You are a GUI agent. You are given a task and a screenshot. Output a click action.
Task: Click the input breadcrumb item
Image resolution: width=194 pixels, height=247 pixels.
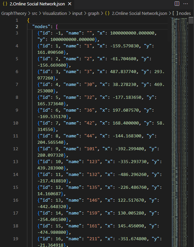(77, 14)
